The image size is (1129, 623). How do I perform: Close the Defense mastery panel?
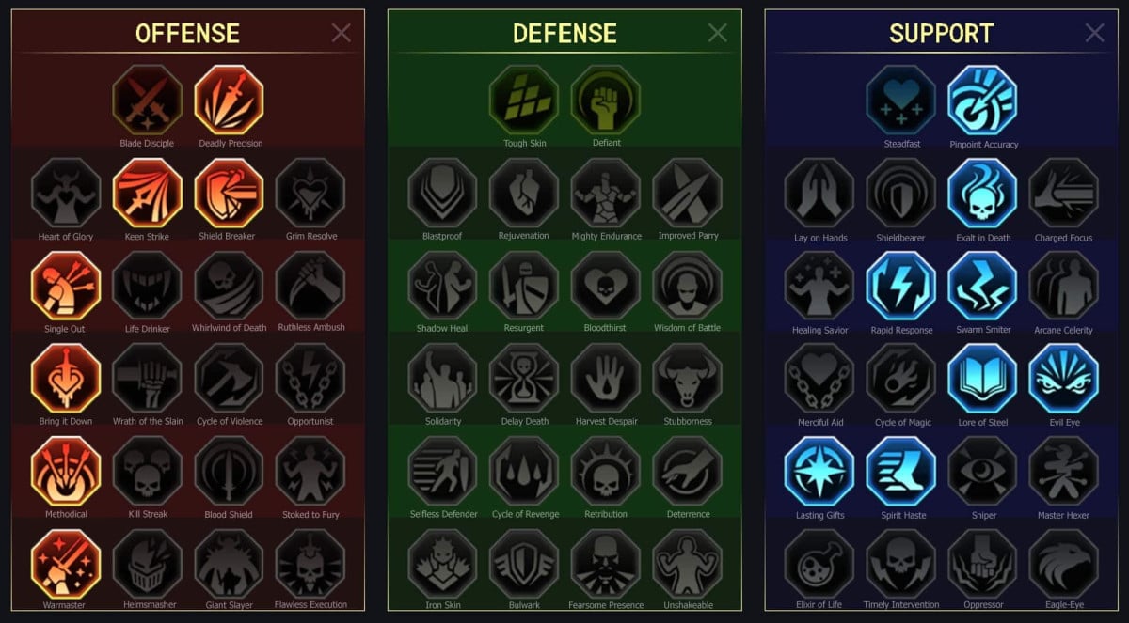click(718, 33)
